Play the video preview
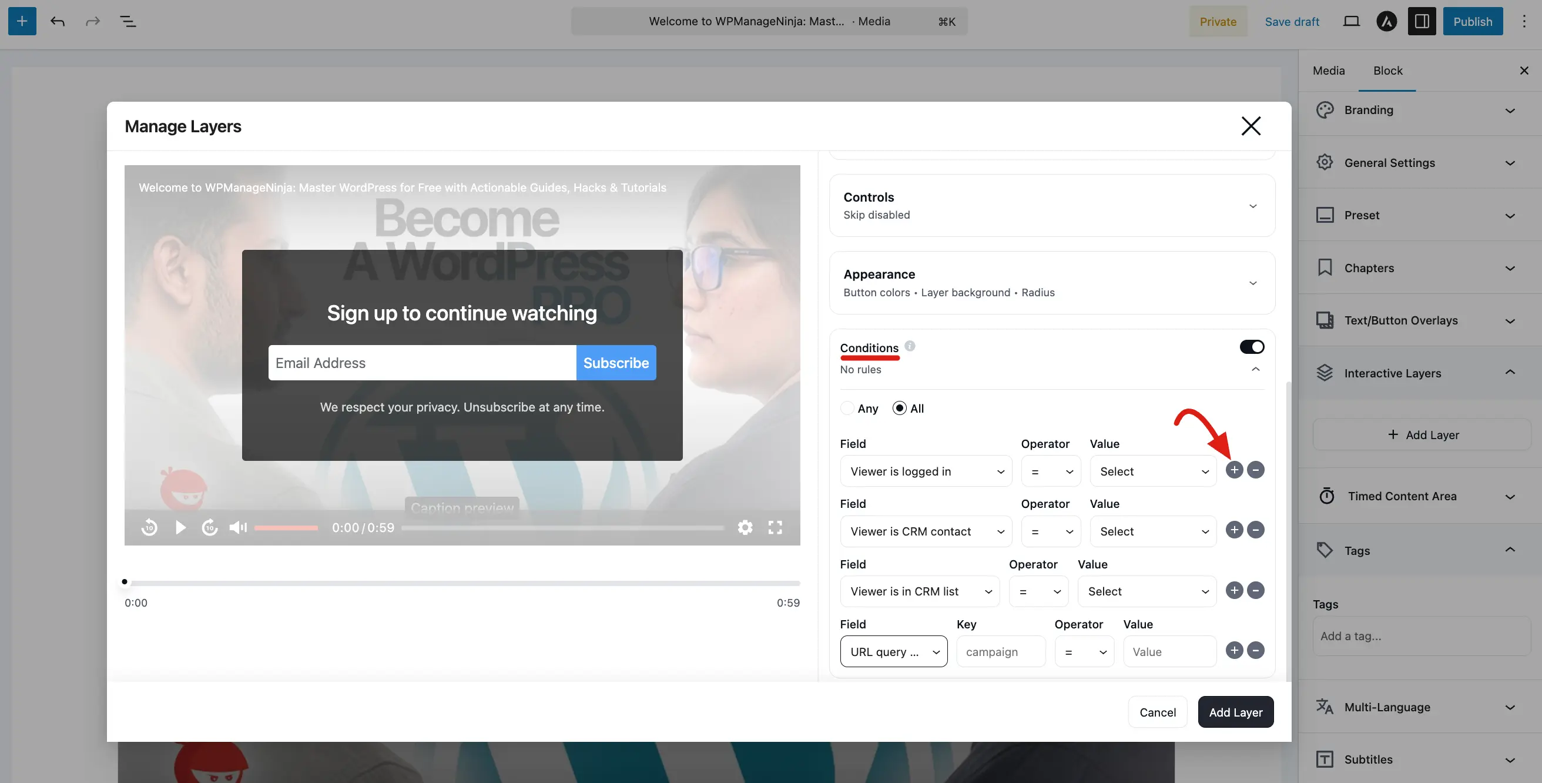This screenshot has width=1542, height=783. point(181,527)
